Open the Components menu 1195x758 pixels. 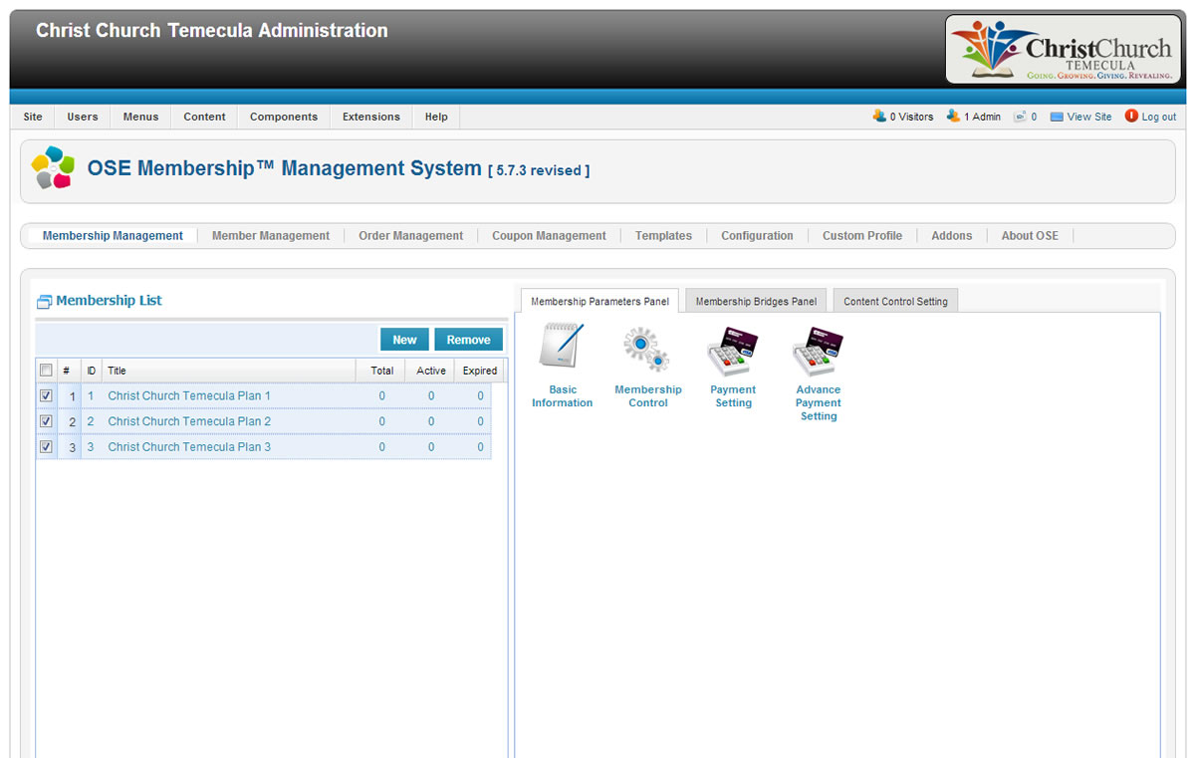[x=284, y=117]
